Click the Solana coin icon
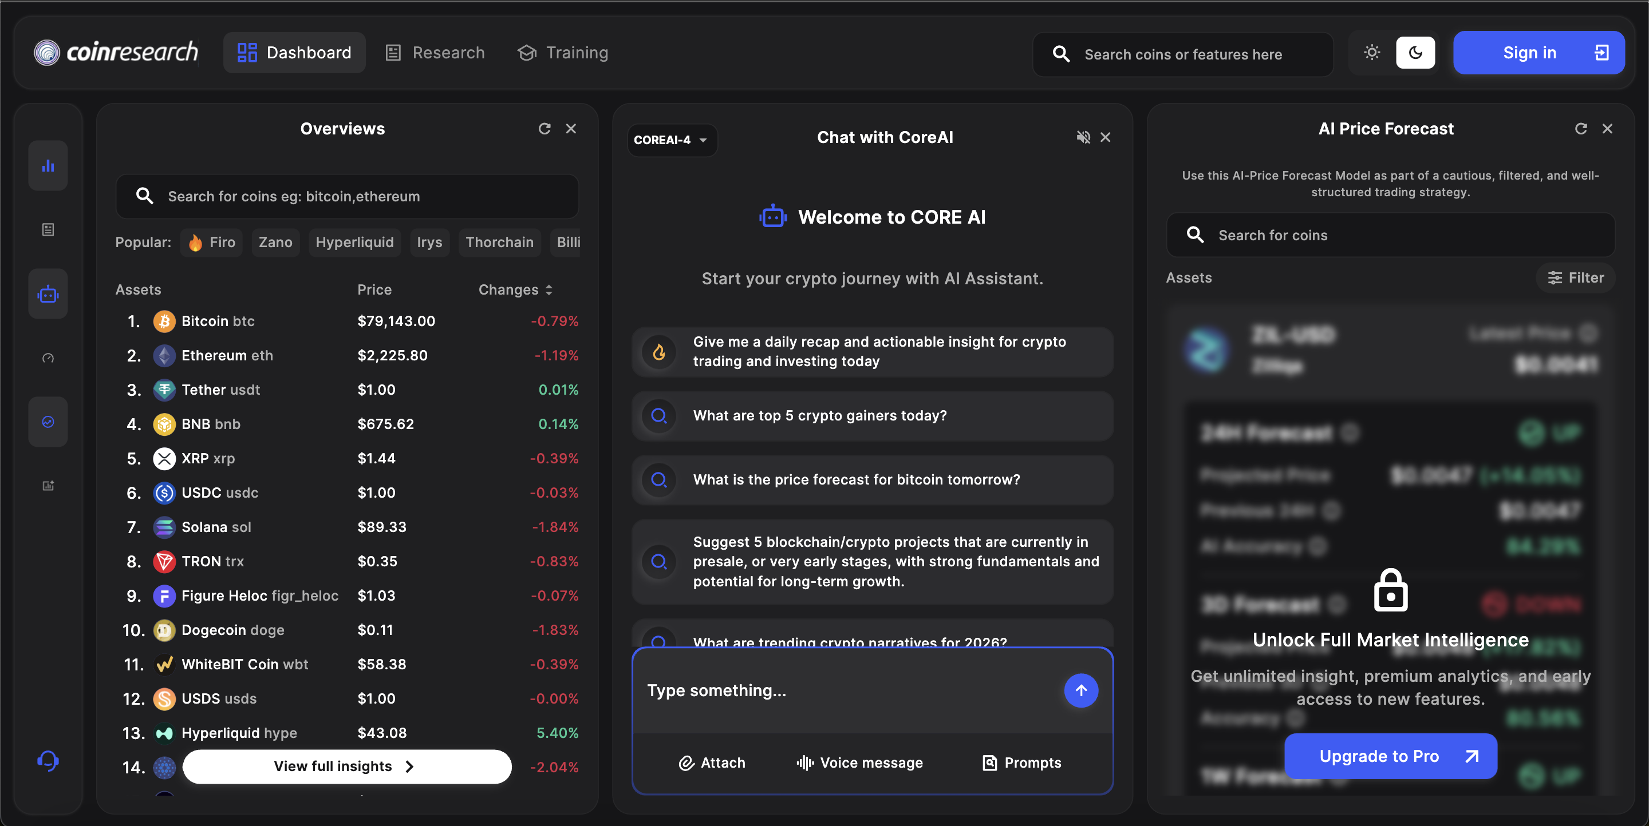 coord(164,527)
